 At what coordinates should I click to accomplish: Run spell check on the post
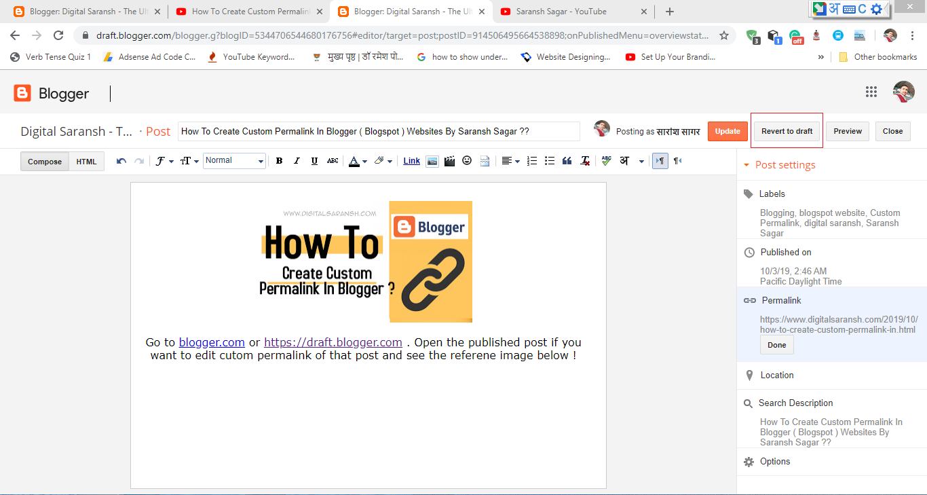pyautogui.click(x=606, y=161)
